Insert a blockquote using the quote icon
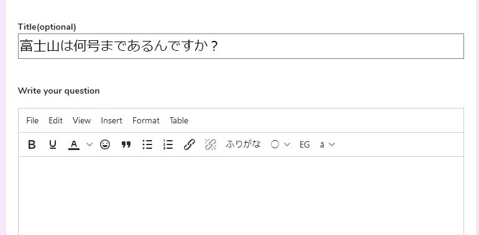This screenshot has height=235, width=479. pyautogui.click(x=126, y=144)
